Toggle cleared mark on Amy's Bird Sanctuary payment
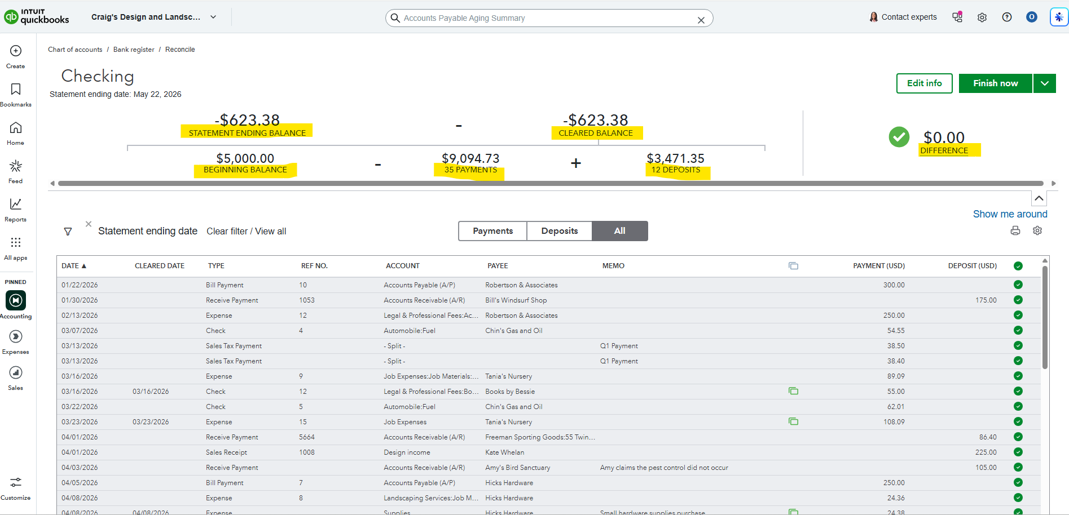The height and width of the screenshot is (515, 1069). tap(1018, 467)
